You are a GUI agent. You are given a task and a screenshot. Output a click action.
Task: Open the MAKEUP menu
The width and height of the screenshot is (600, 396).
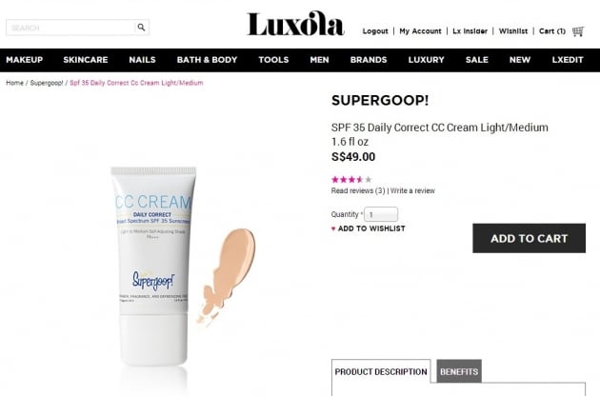coord(25,60)
